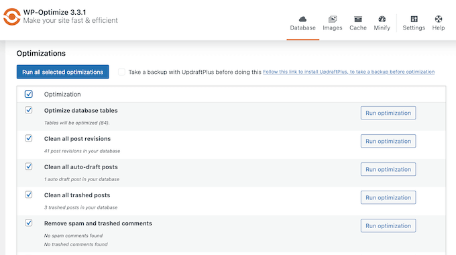Click the 'Clean all post revisions' title
This screenshot has height=255, width=456.
pyautogui.click(x=77, y=139)
